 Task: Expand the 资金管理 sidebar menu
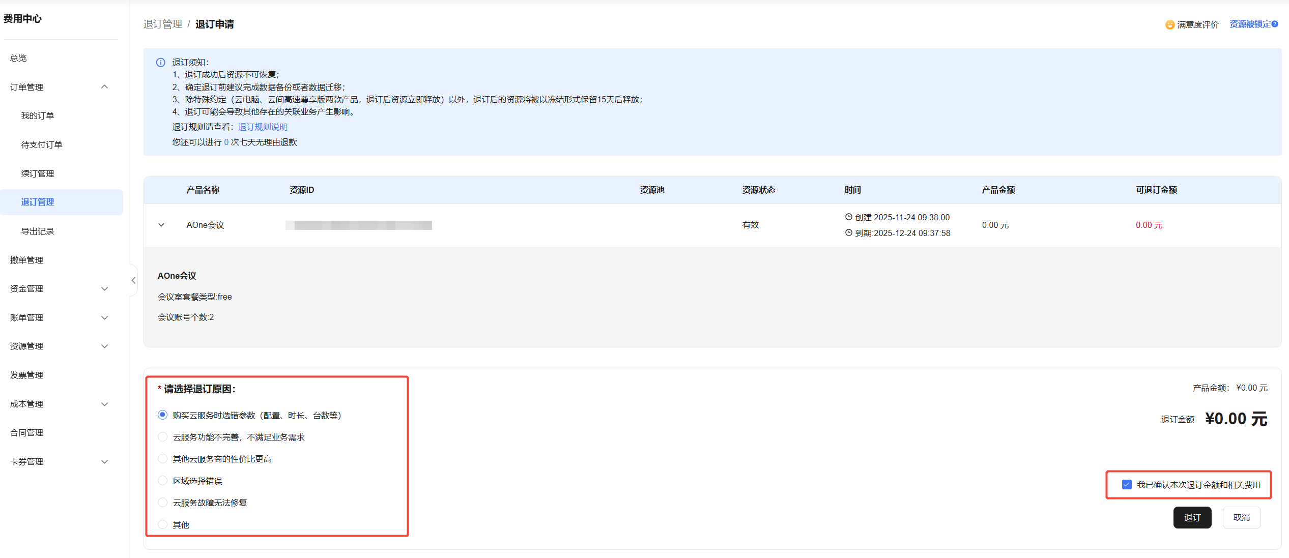pos(104,288)
